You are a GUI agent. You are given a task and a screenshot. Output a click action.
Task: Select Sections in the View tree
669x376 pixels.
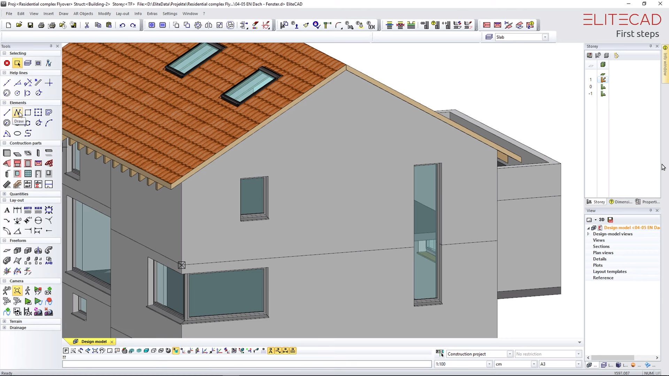pyautogui.click(x=601, y=246)
